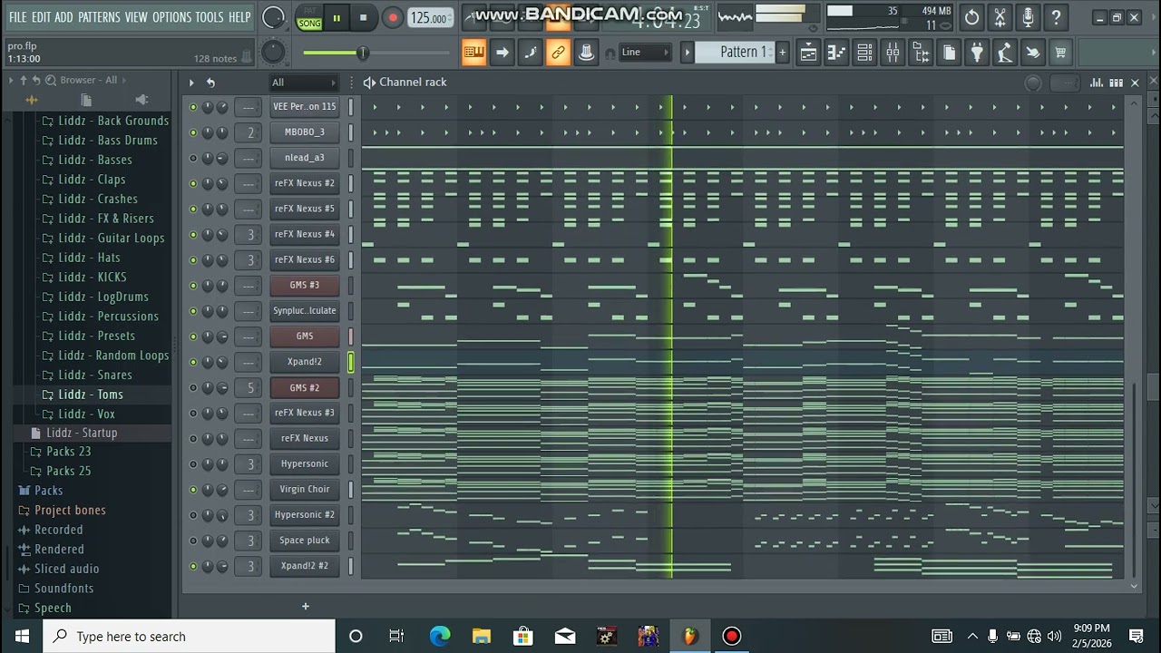Click the channel rack swing knob
Viewport: 1161px width, 653px height.
pos(1033,83)
